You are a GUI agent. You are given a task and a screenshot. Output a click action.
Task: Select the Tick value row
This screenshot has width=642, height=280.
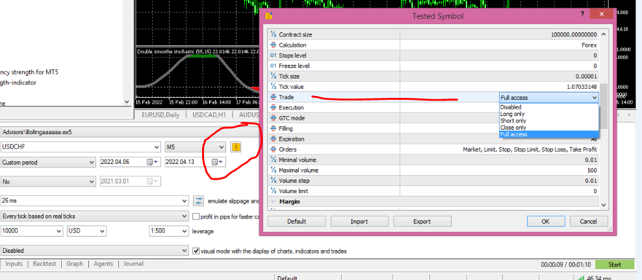(x=433, y=87)
